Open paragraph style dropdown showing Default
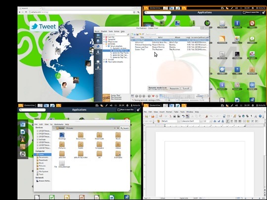Viewport: 267px width, 200px height. coord(179,121)
